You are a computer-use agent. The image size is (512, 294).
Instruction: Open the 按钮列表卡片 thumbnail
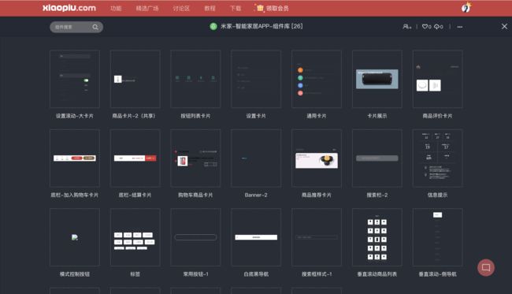point(195,79)
